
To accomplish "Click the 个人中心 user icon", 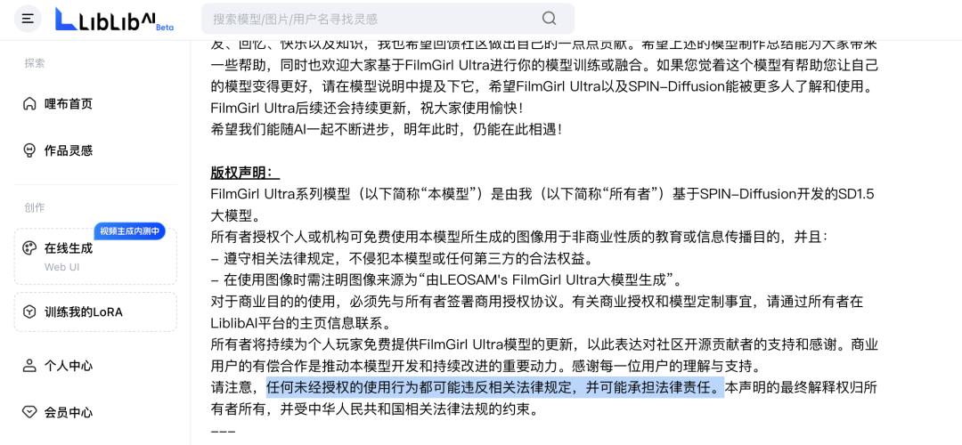I will (29, 366).
